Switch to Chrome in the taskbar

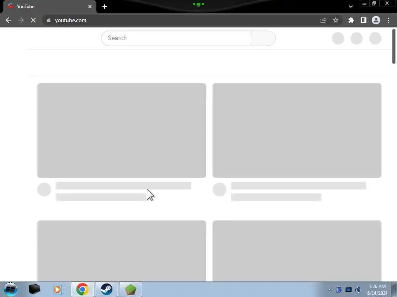82,289
